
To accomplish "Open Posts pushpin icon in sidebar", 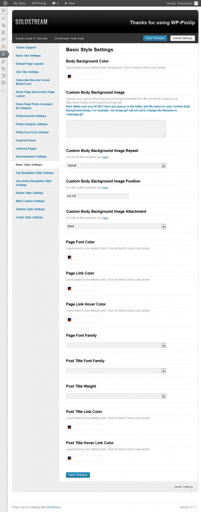I will (x=3, y=18).
